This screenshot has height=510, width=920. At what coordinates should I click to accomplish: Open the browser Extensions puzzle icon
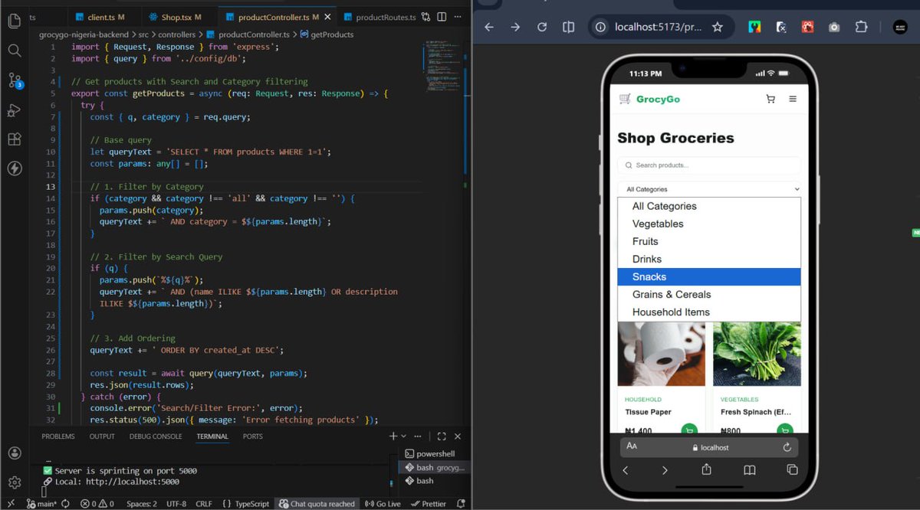point(861,27)
